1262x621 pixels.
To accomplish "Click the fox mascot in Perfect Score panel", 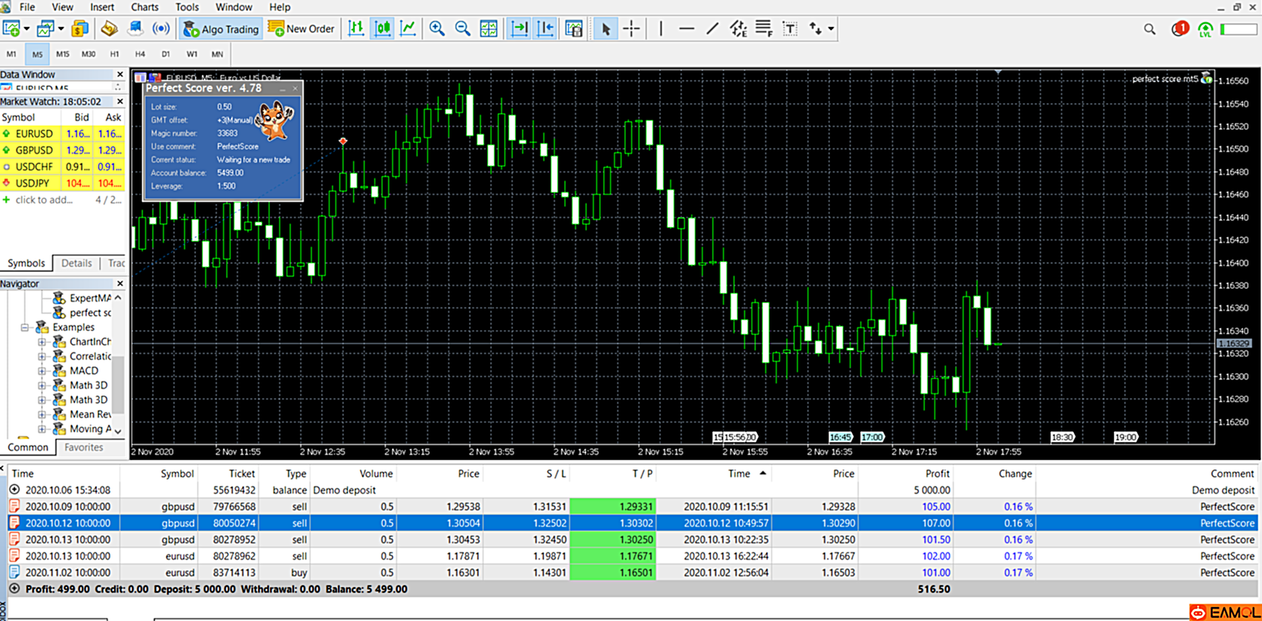I will (273, 120).
